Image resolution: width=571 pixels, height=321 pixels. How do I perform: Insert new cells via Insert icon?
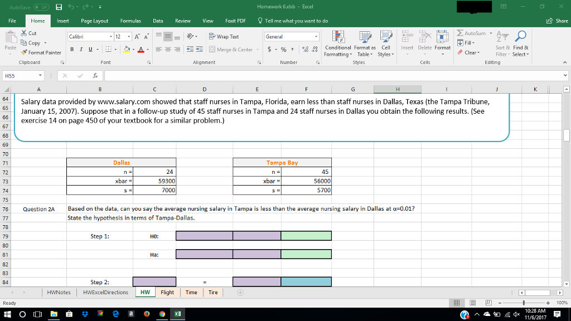[x=408, y=39]
